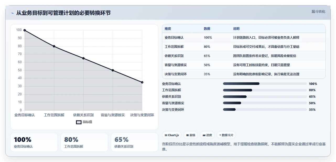Click the 进度 tag chip
Screen dimensions: 336x162
(207, 135)
